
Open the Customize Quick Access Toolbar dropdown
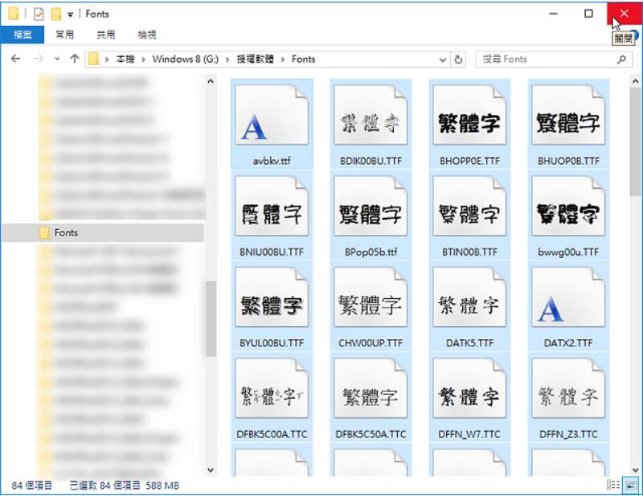click(71, 14)
